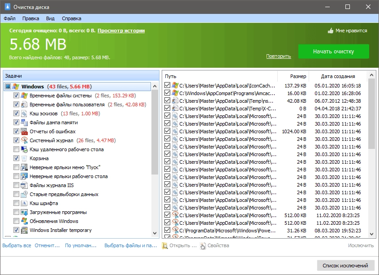
Task: Enable Файлы журнала IIS checkbox
Action: click(16, 185)
